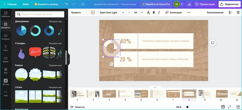Image resolution: width=242 pixels, height=110 pixels.
Task: Click the cloud save status icon
Action: coord(83,4)
